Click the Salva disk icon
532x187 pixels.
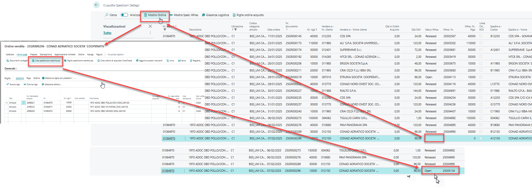point(179,61)
